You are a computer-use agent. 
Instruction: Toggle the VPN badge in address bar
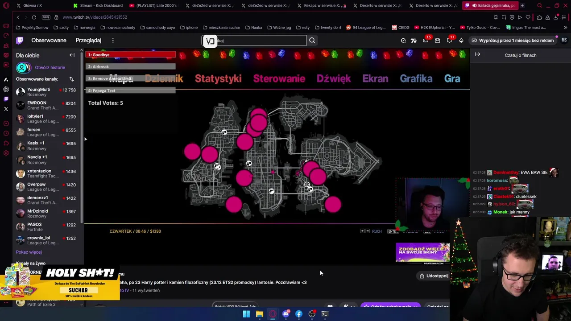(x=46, y=17)
